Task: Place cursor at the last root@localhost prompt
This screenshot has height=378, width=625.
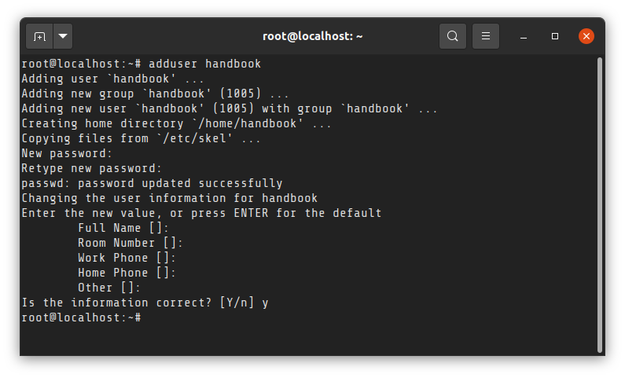Action: [x=81, y=317]
